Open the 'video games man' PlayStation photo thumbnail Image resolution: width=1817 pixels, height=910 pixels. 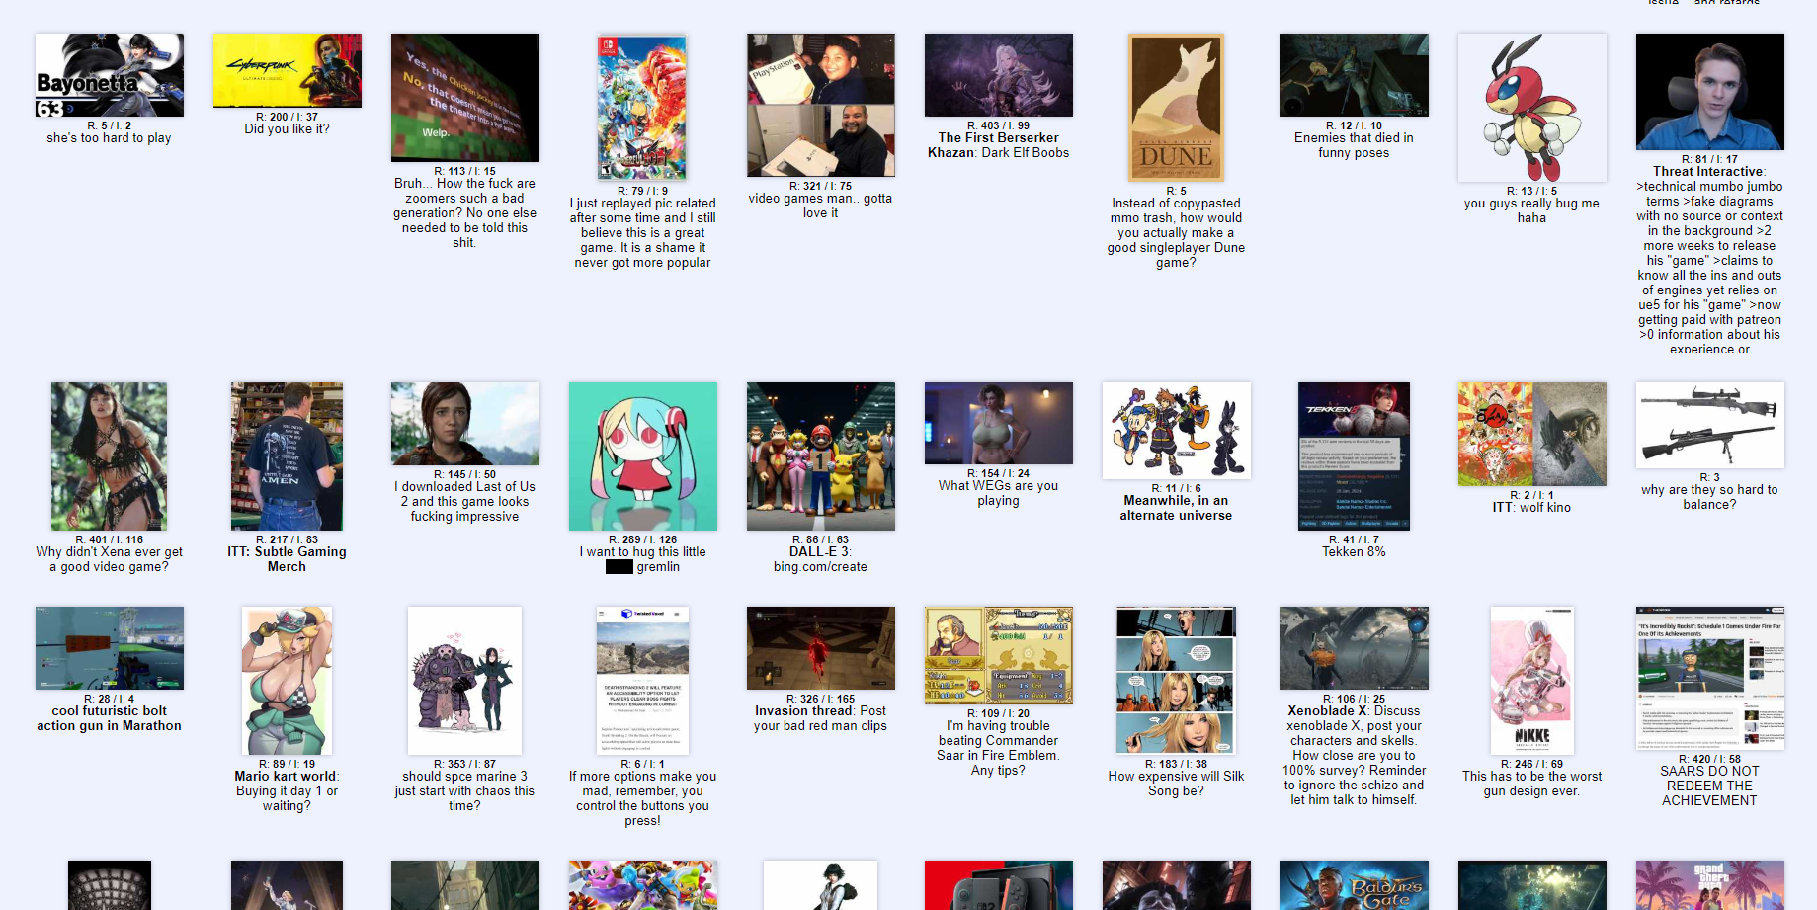820,105
